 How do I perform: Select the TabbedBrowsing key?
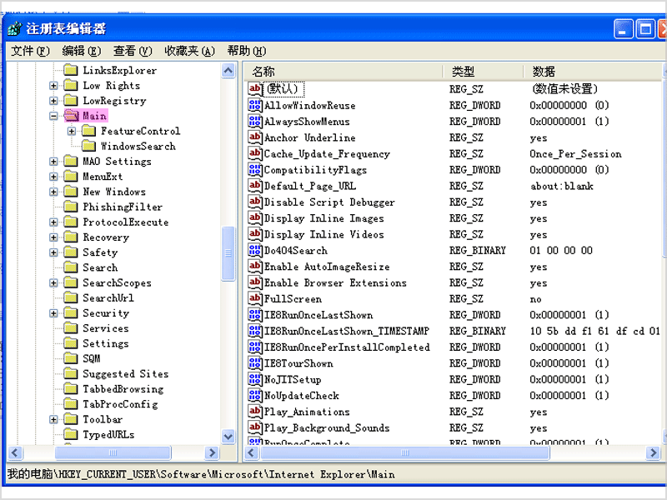123,389
